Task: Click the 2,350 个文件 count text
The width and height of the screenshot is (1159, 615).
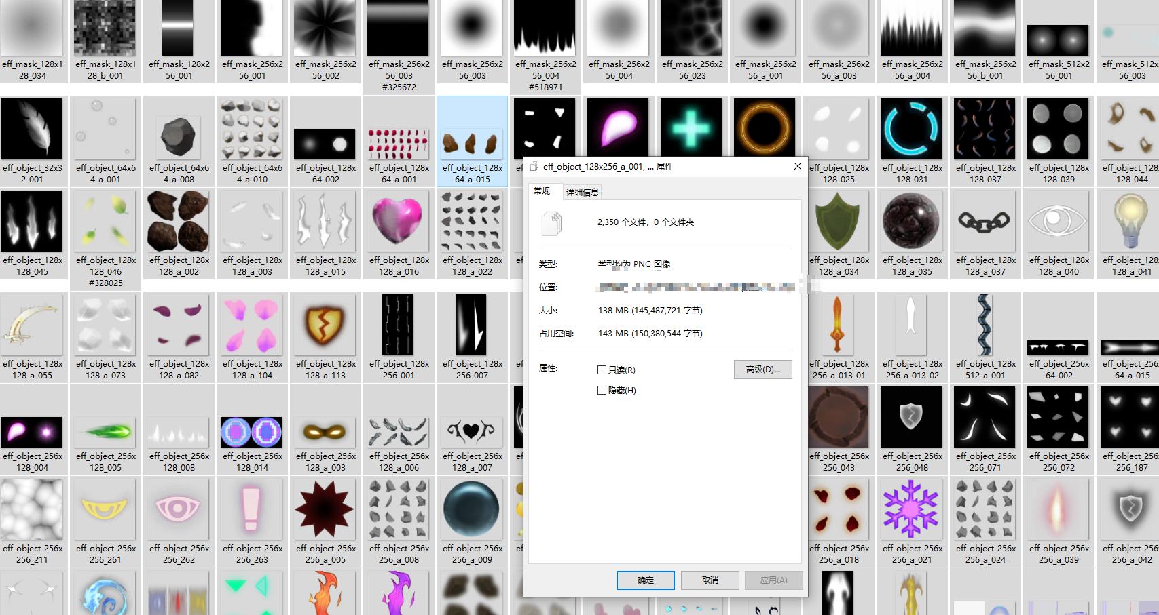Action: (645, 222)
